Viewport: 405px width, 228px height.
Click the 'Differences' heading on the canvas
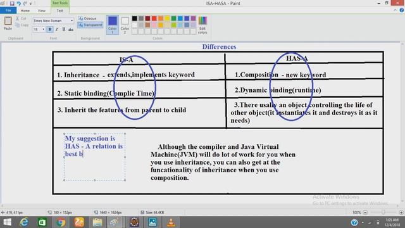tap(219, 47)
